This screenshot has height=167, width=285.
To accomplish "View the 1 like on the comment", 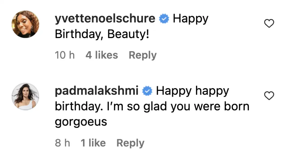I will pos(93,143).
